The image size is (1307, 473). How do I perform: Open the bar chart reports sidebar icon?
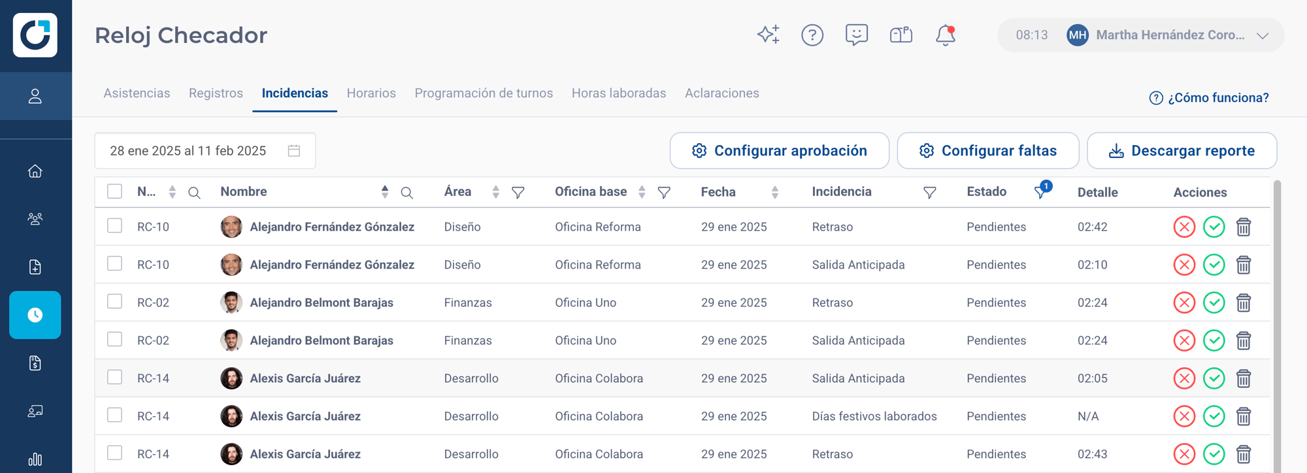pos(35,459)
